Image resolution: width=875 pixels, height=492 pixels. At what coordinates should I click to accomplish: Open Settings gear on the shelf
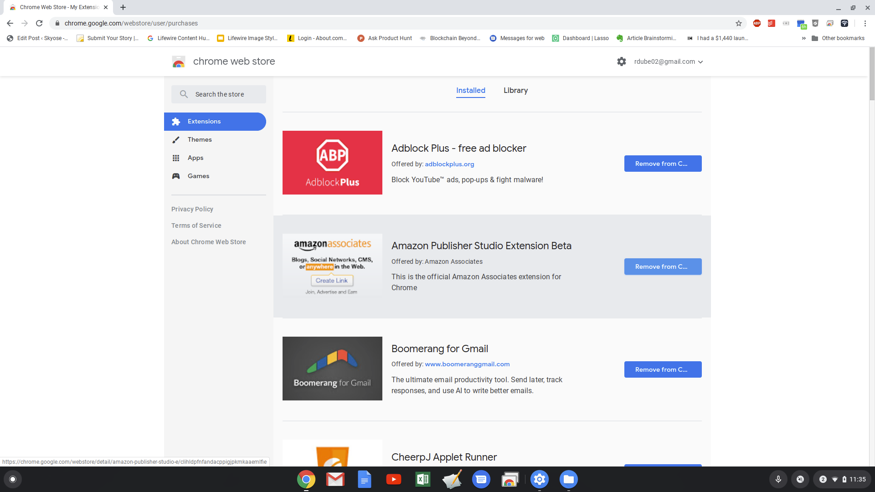click(x=540, y=479)
